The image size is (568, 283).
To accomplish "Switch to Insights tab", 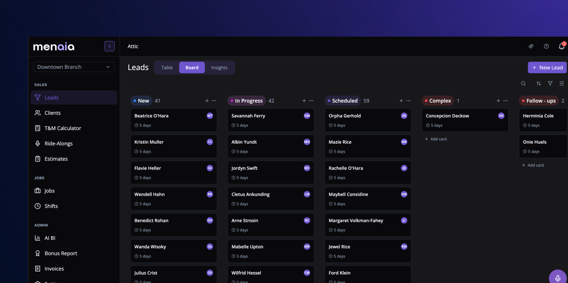I will (219, 68).
